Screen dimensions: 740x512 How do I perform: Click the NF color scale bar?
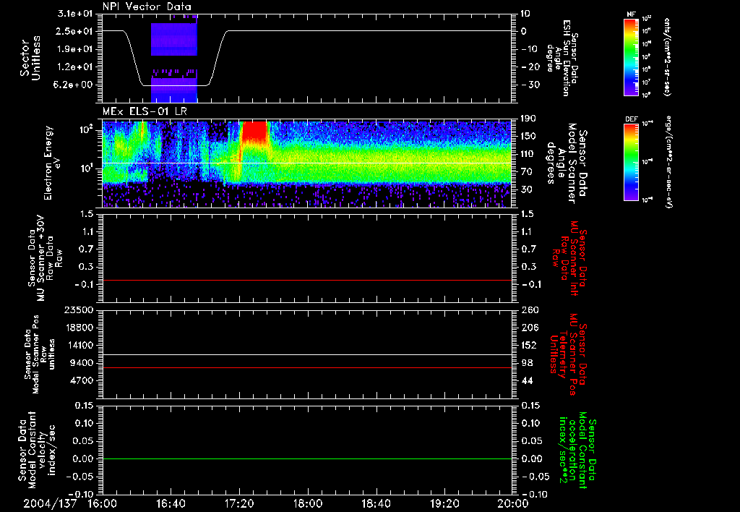631,56
